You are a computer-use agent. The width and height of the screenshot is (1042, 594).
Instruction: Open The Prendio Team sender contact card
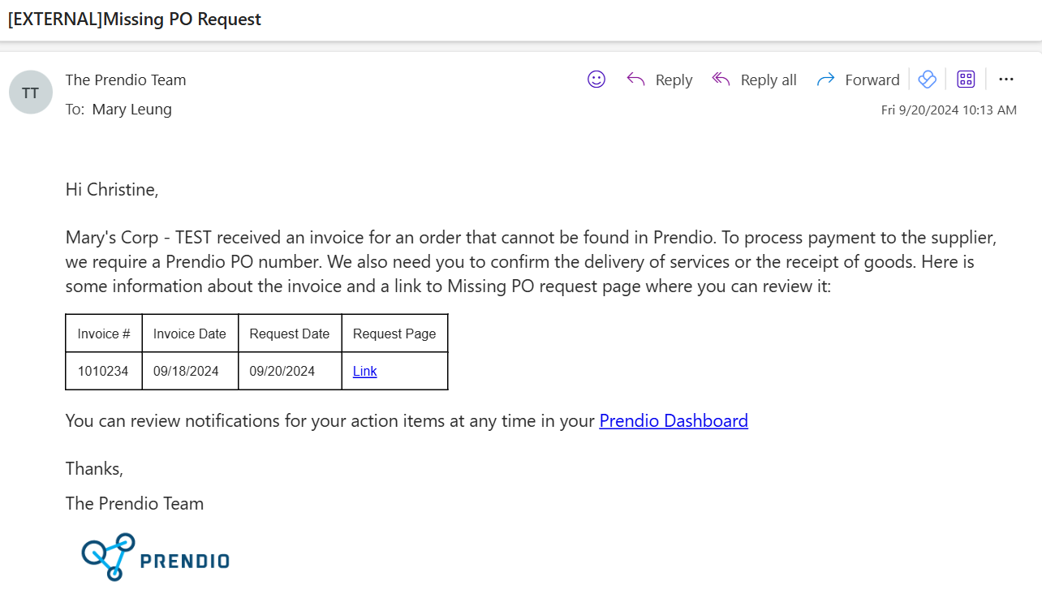pyautogui.click(x=126, y=80)
